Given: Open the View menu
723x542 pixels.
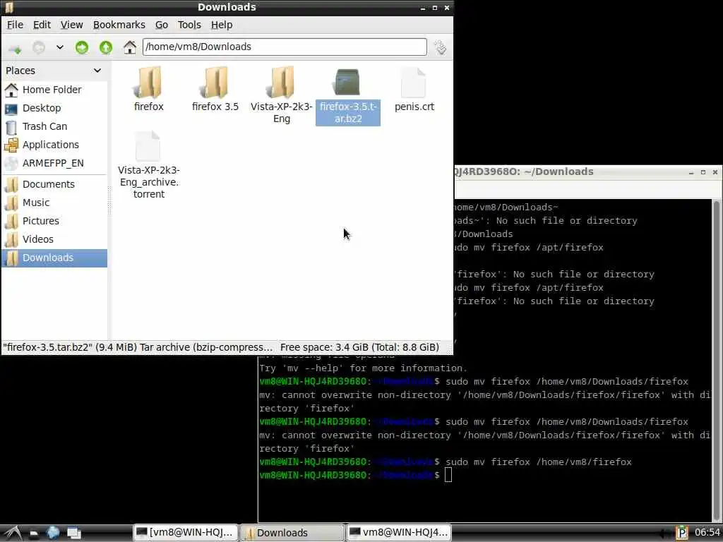Looking at the screenshot, I should pyautogui.click(x=71, y=25).
